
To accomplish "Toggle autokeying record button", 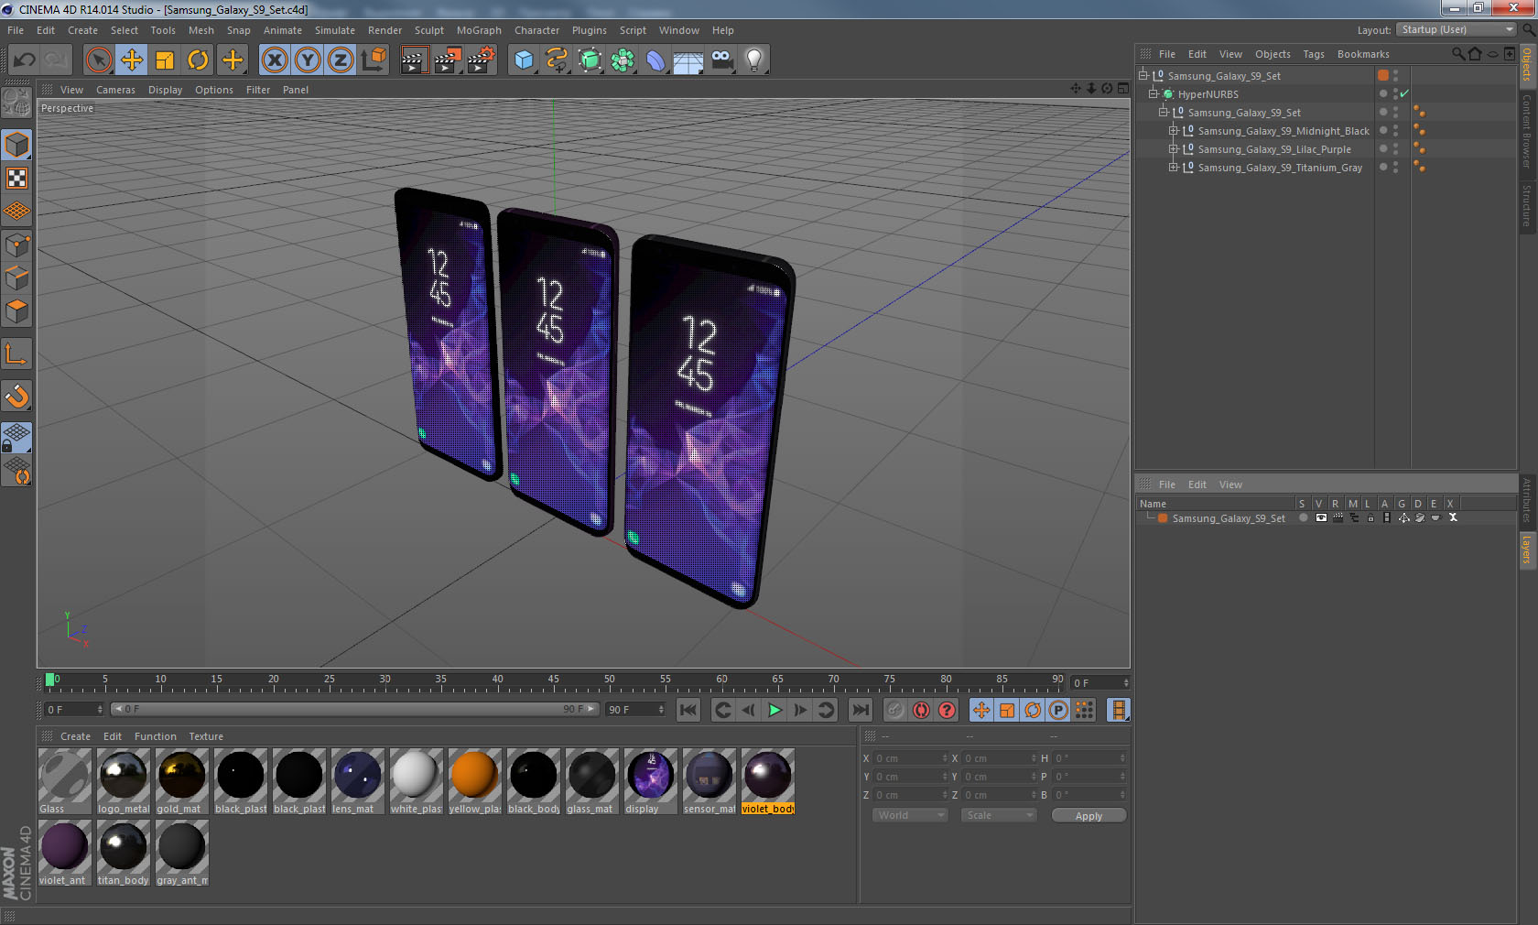I will pyautogui.click(x=921, y=710).
